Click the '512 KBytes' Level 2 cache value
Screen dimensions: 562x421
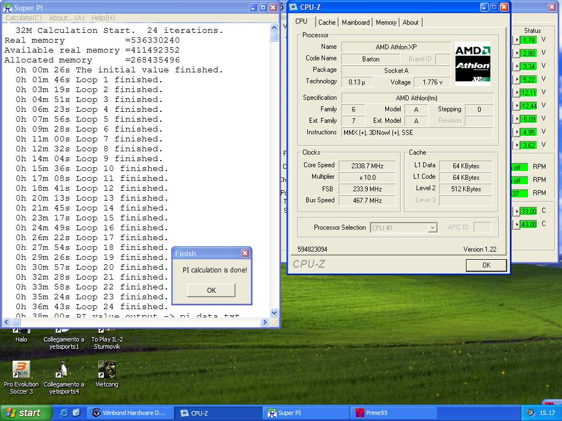click(x=466, y=189)
